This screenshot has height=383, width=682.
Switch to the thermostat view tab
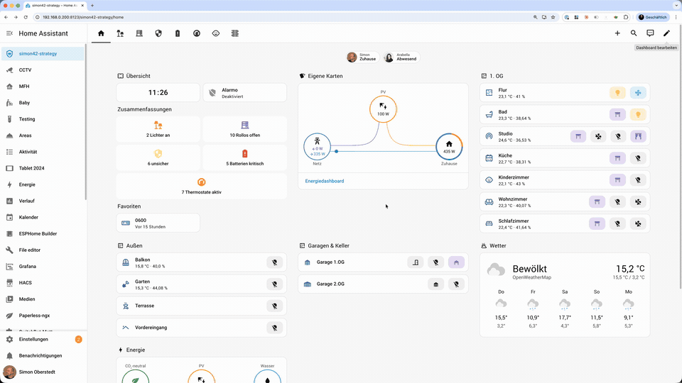tap(197, 33)
